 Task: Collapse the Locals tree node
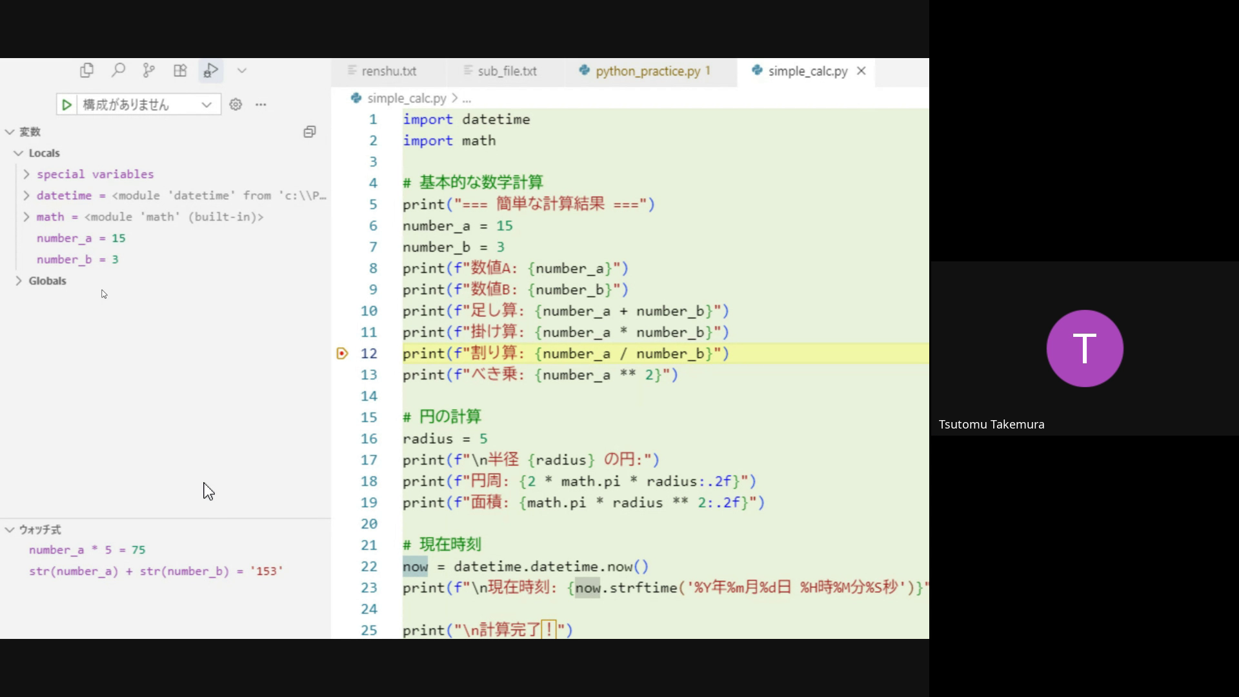[x=19, y=153]
